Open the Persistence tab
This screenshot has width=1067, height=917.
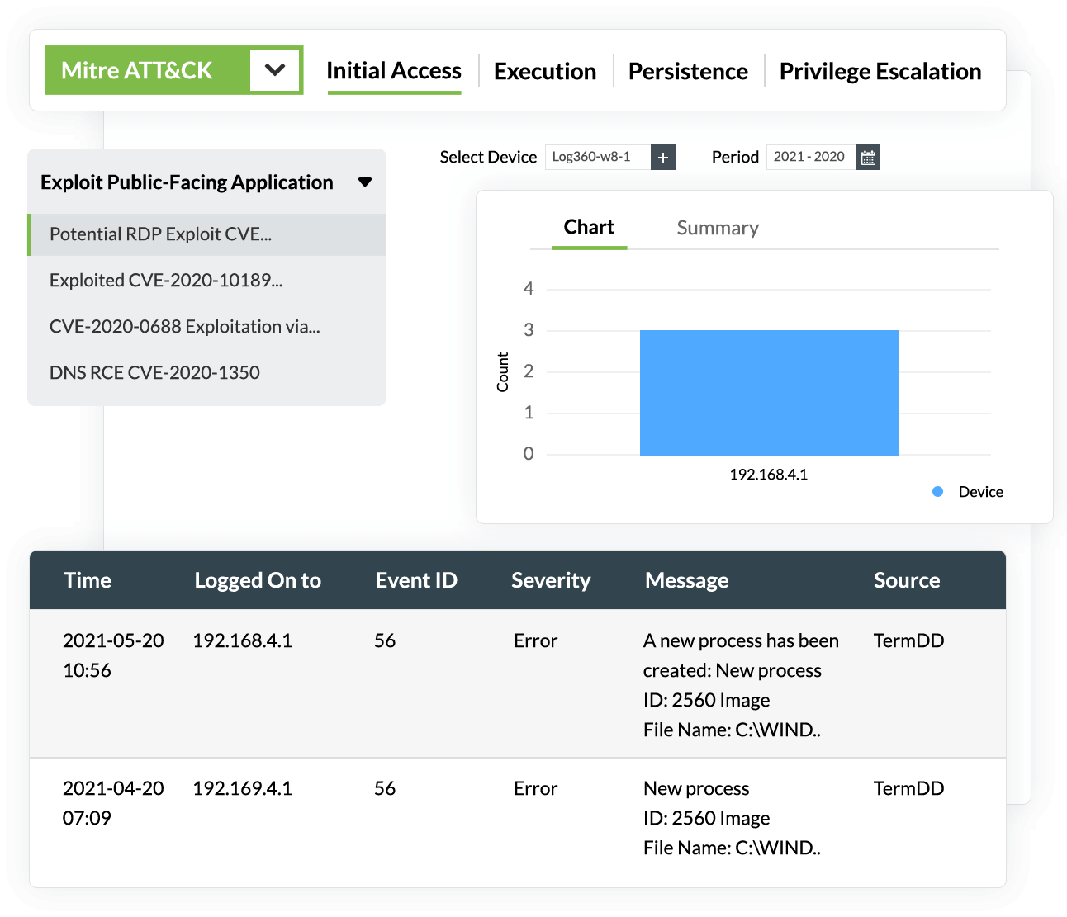(x=688, y=71)
